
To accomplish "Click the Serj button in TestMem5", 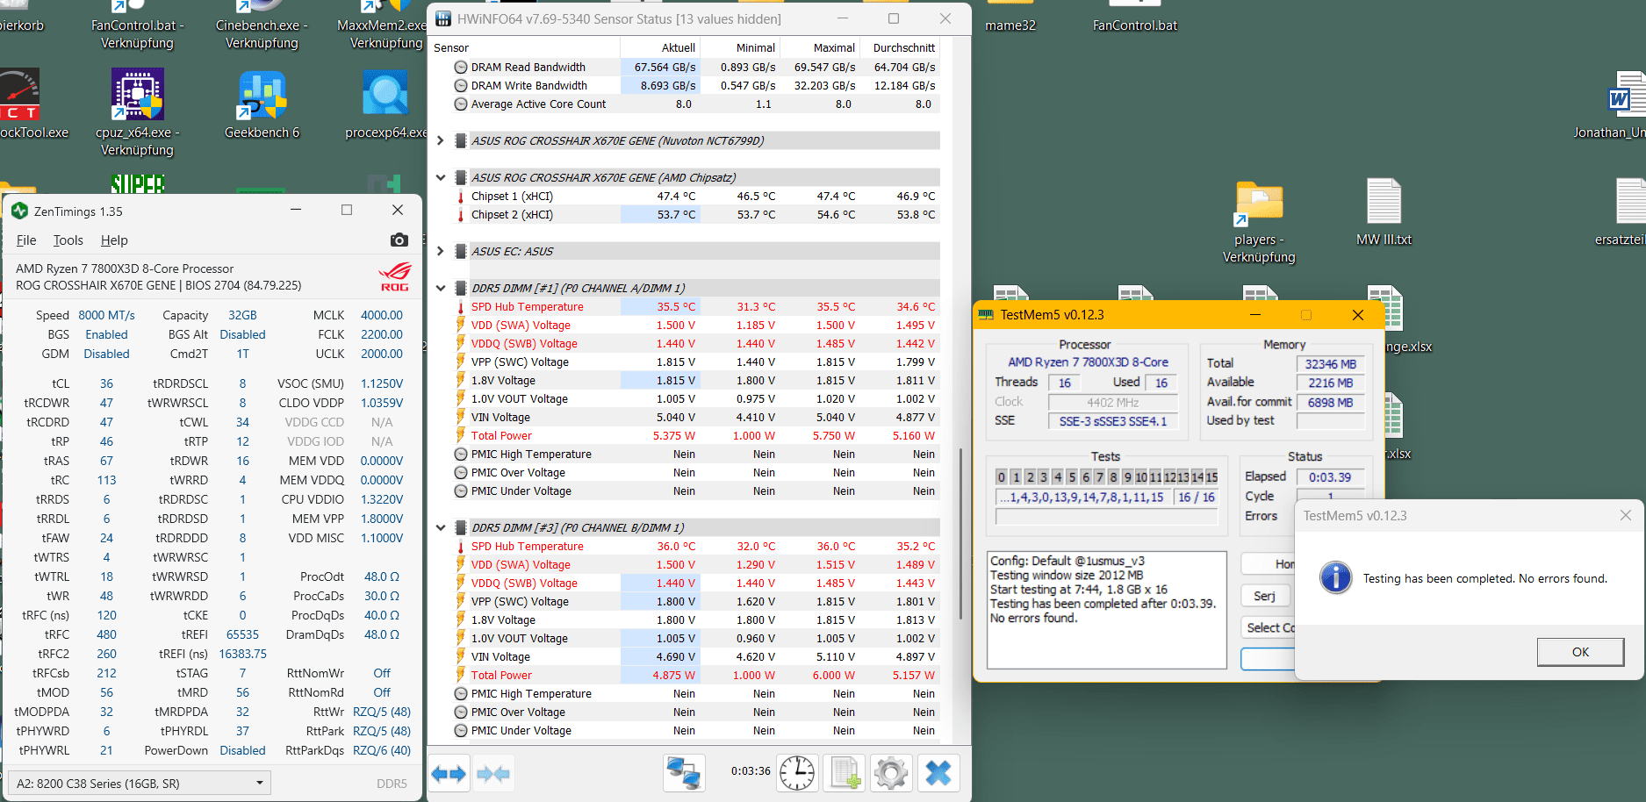I will pyautogui.click(x=1265, y=596).
